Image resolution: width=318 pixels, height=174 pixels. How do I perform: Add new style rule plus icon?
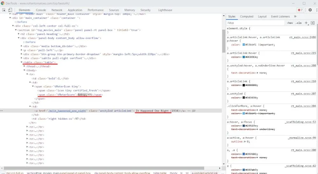click(306, 23)
